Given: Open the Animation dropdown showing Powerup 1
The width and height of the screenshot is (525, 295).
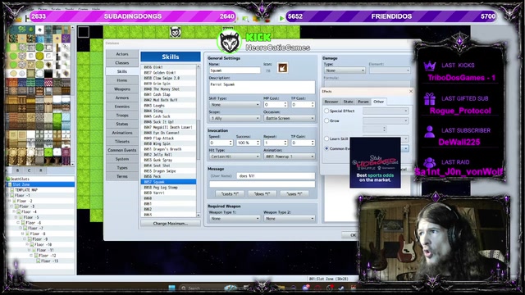Looking at the screenshot, I should point(290,157).
